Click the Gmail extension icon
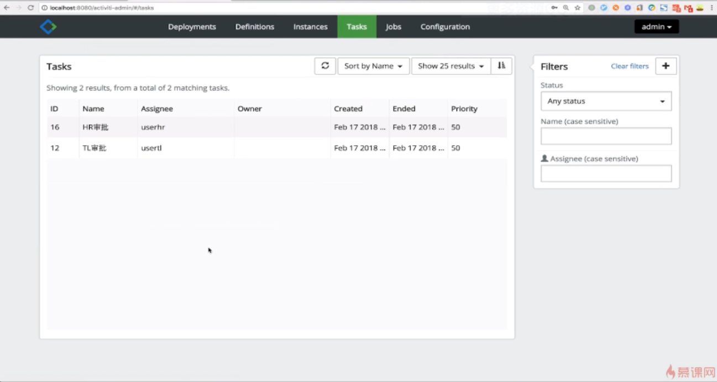This screenshot has height=382, width=717. pos(688,8)
